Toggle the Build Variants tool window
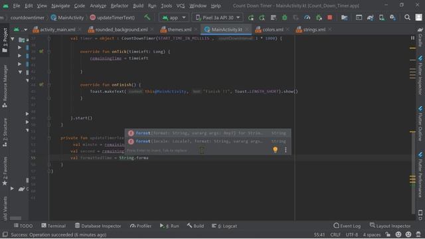This screenshot has height=239, width=425. (5, 208)
